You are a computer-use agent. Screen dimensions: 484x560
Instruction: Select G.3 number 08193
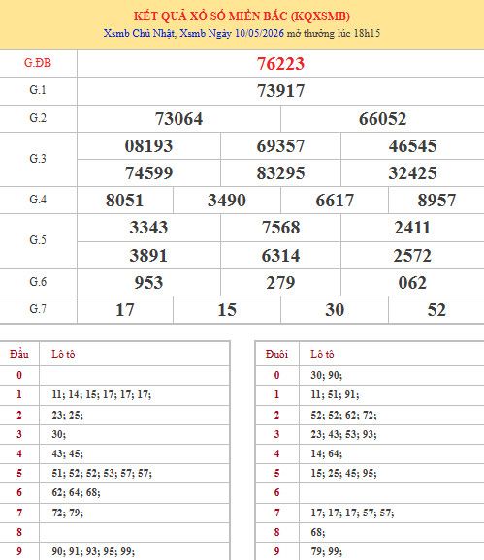tap(148, 145)
